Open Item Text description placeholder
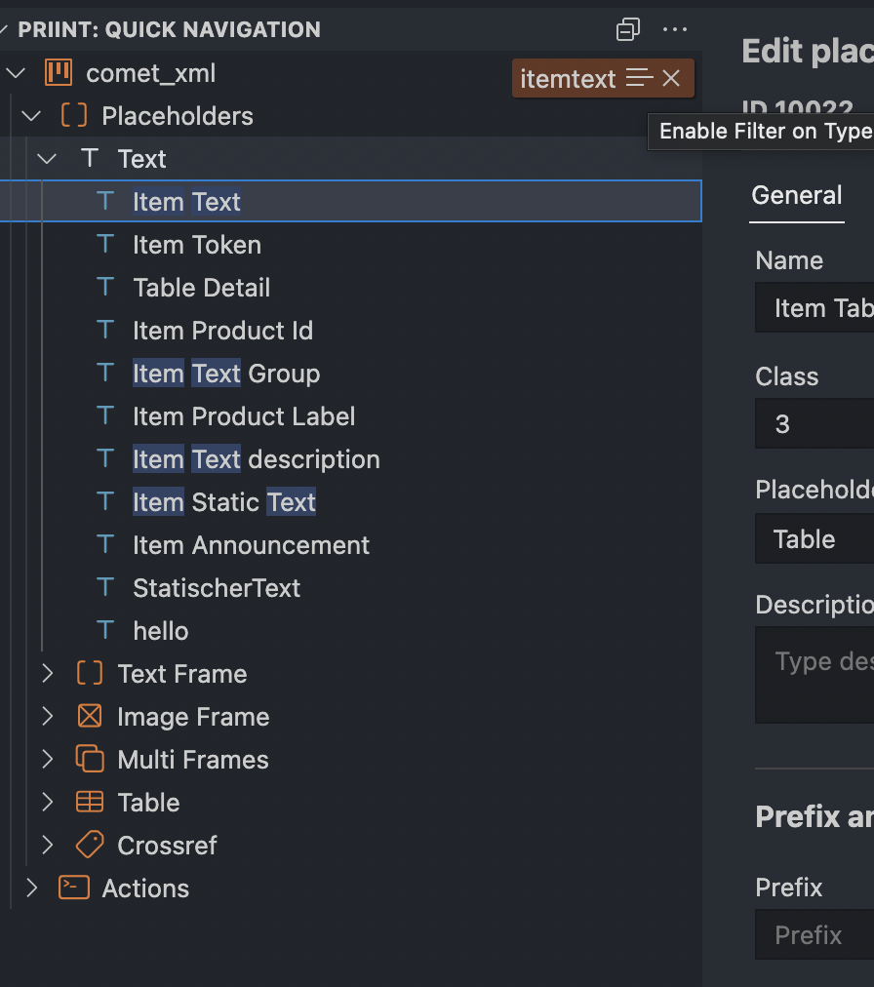Image resolution: width=874 pixels, height=987 pixels. (351, 459)
